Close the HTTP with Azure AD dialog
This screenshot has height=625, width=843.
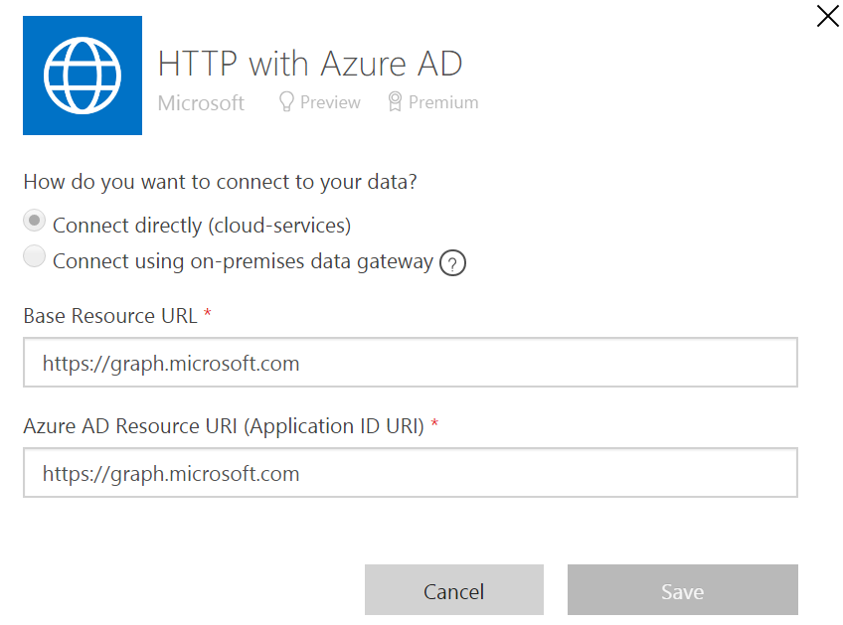click(x=827, y=16)
